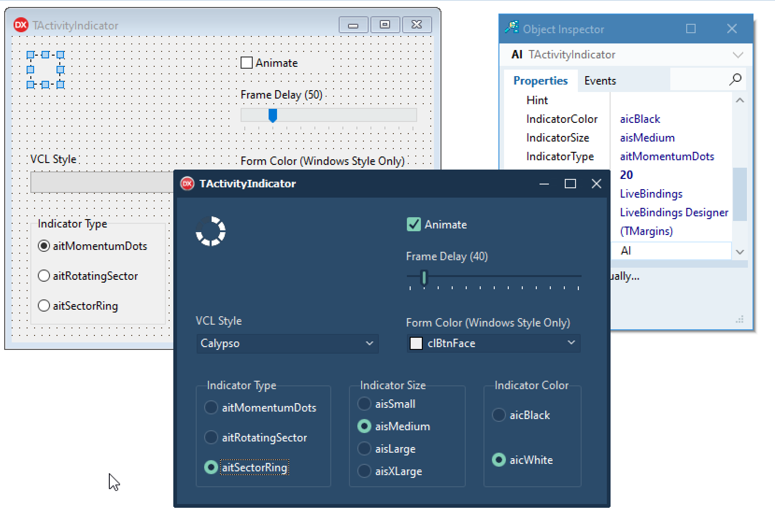Close the running Calypso-styled window
This screenshot has height=519, width=775.
[x=597, y=184]
